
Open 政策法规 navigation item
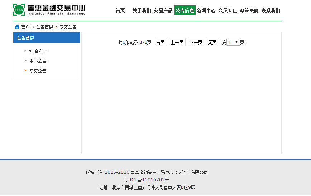(x=249, y=10)
